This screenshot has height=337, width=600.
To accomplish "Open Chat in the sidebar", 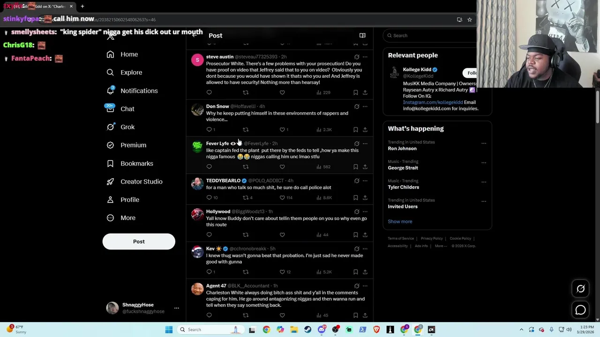I will [x=120, y=109].
